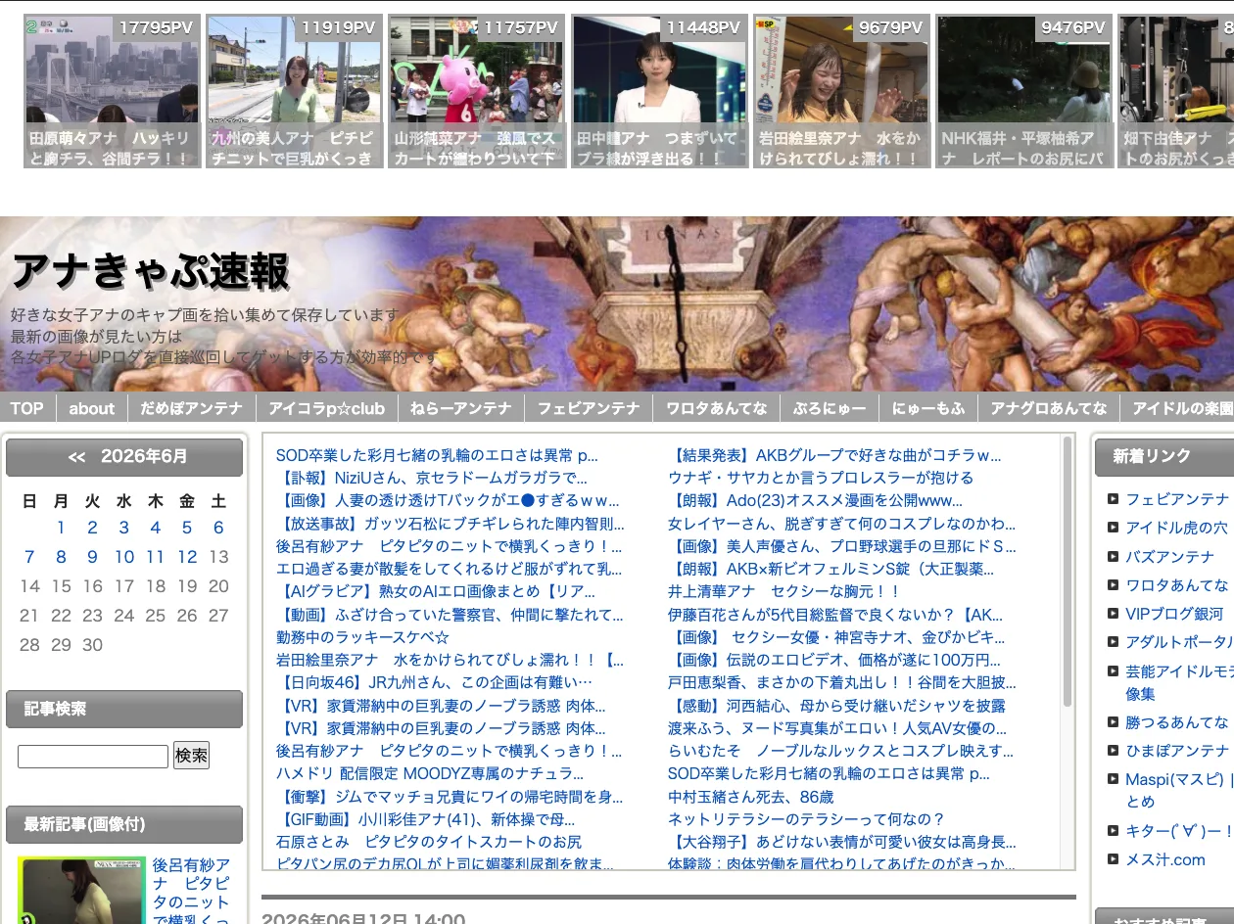Open link 【大谷翔子】あどけない表情

point(842,842)
